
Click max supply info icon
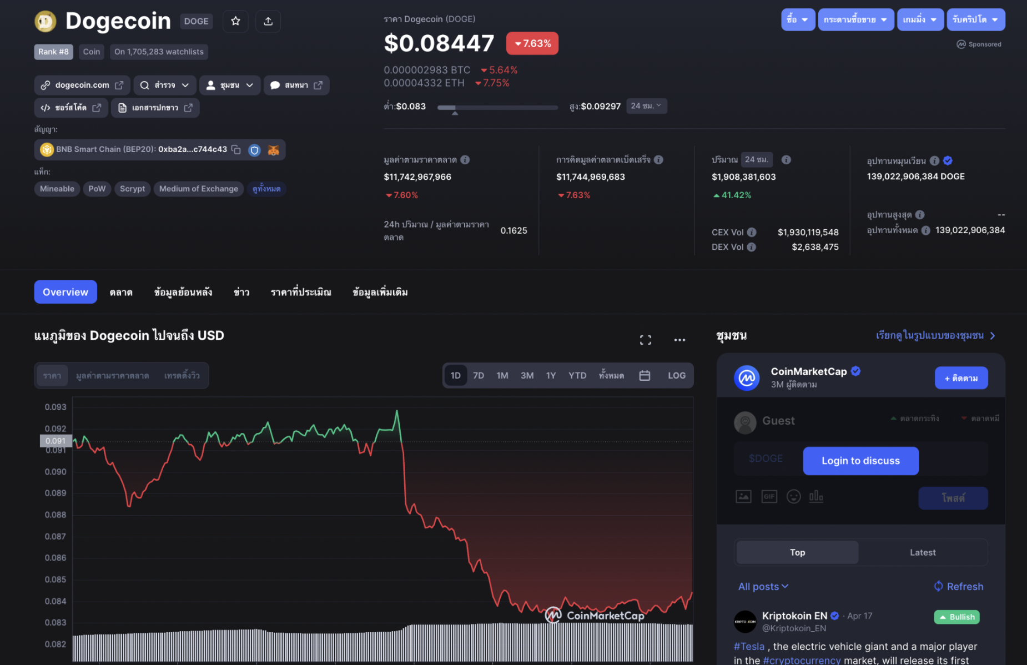[920, 215]
